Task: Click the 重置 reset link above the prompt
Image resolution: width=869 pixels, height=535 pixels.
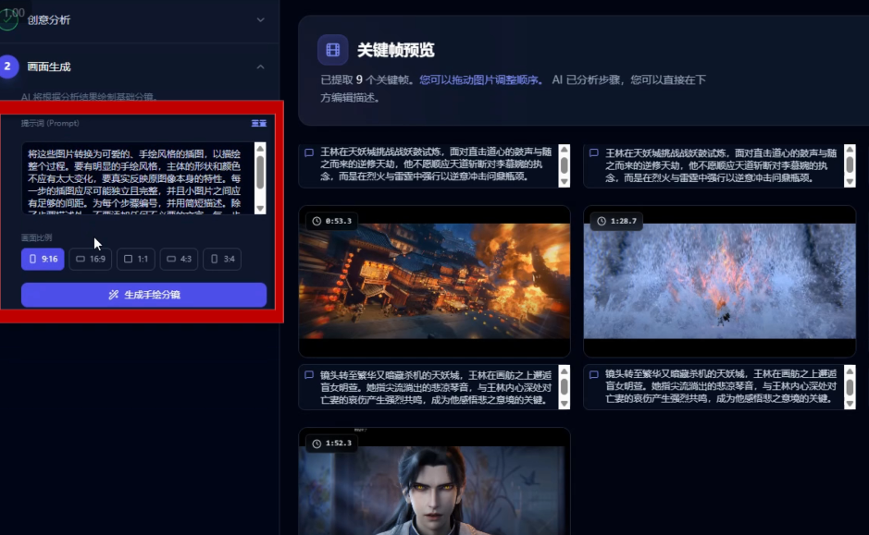Action: click(258, 123)
